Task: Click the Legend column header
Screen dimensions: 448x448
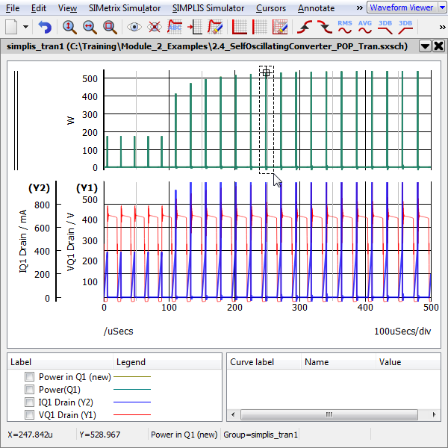Action: (131, 362)
